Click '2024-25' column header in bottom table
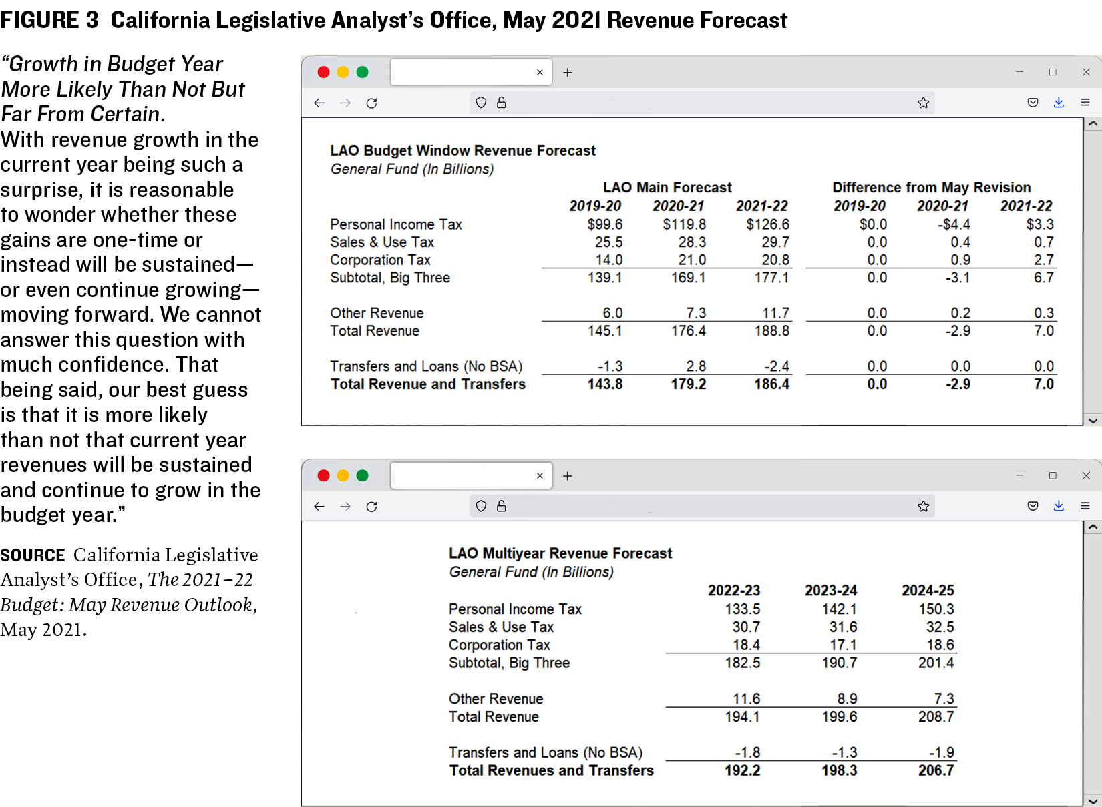Viewport: 1102px width, 807px height. (928, 591)
